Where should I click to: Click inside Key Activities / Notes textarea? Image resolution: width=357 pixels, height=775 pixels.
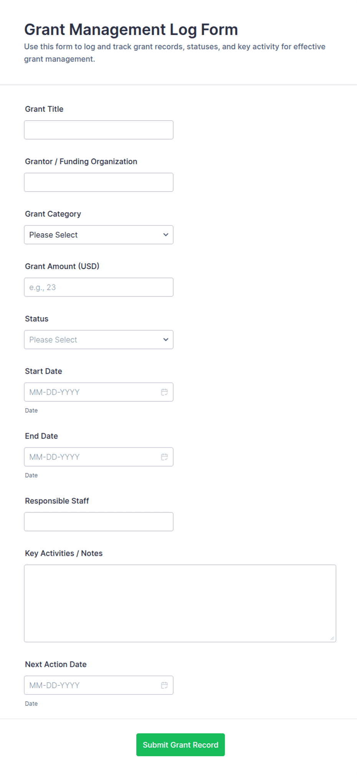point(180,604)
